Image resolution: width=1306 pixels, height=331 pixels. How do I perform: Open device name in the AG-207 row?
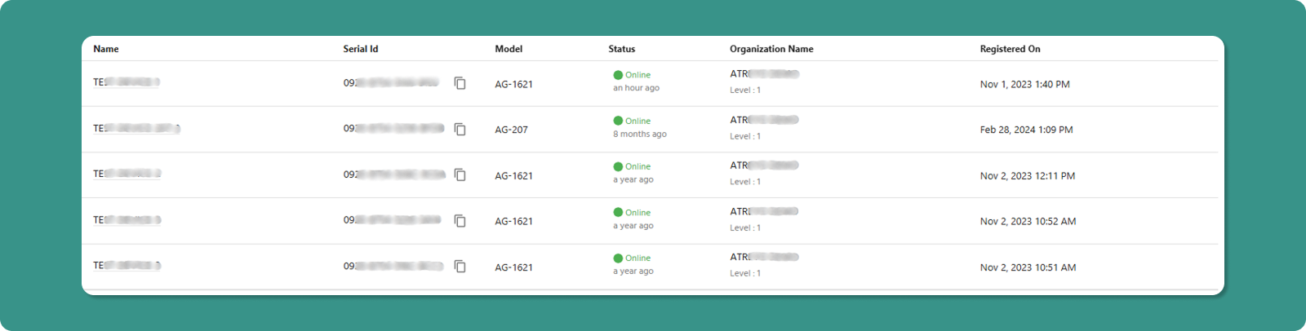136,129
